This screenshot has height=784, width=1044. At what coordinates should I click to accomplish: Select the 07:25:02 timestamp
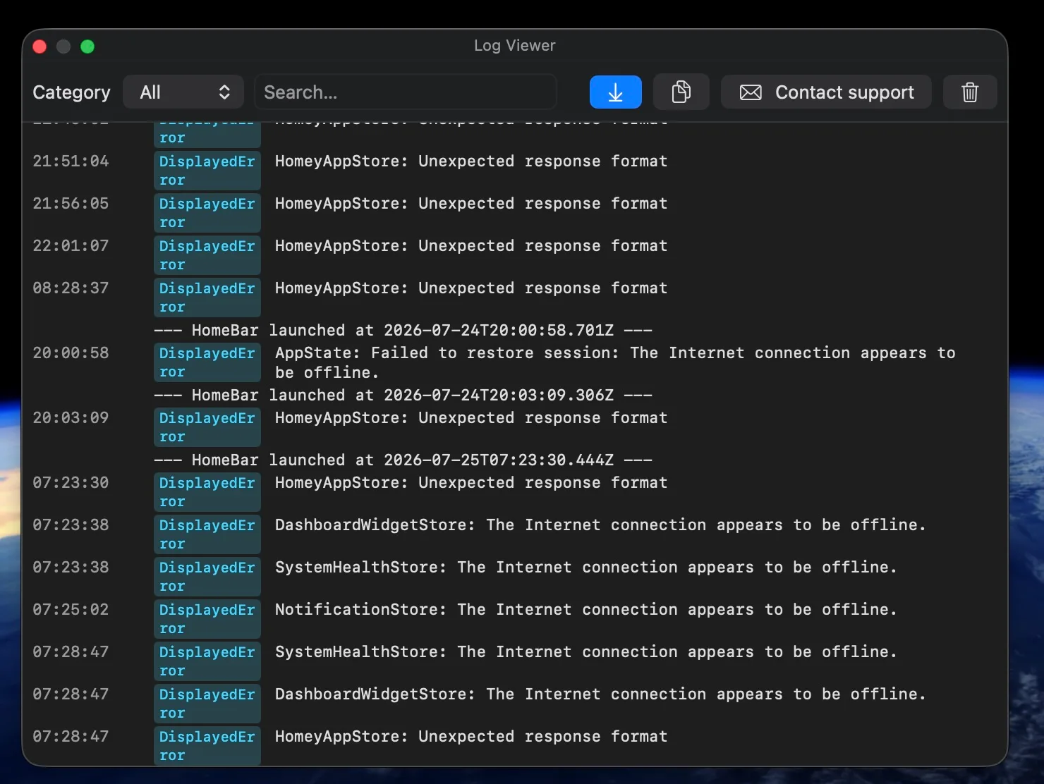click(71, 610)
